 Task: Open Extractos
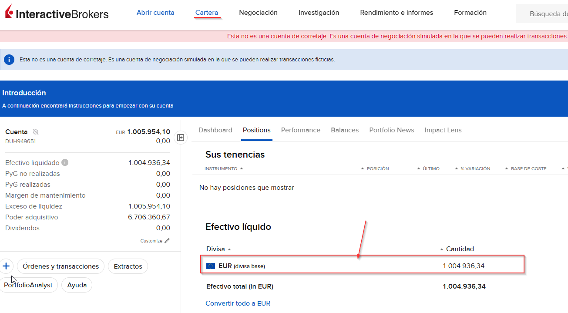[x=128, y=266]
